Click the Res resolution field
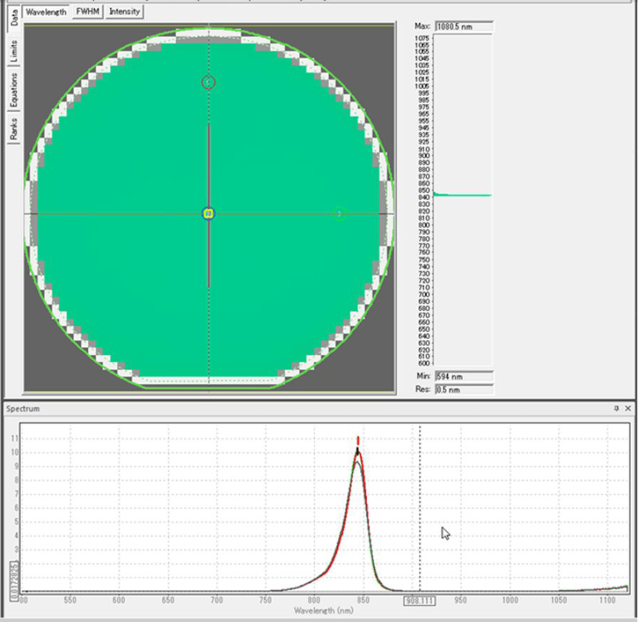This screenshot has height=622, width=638. 463,389
